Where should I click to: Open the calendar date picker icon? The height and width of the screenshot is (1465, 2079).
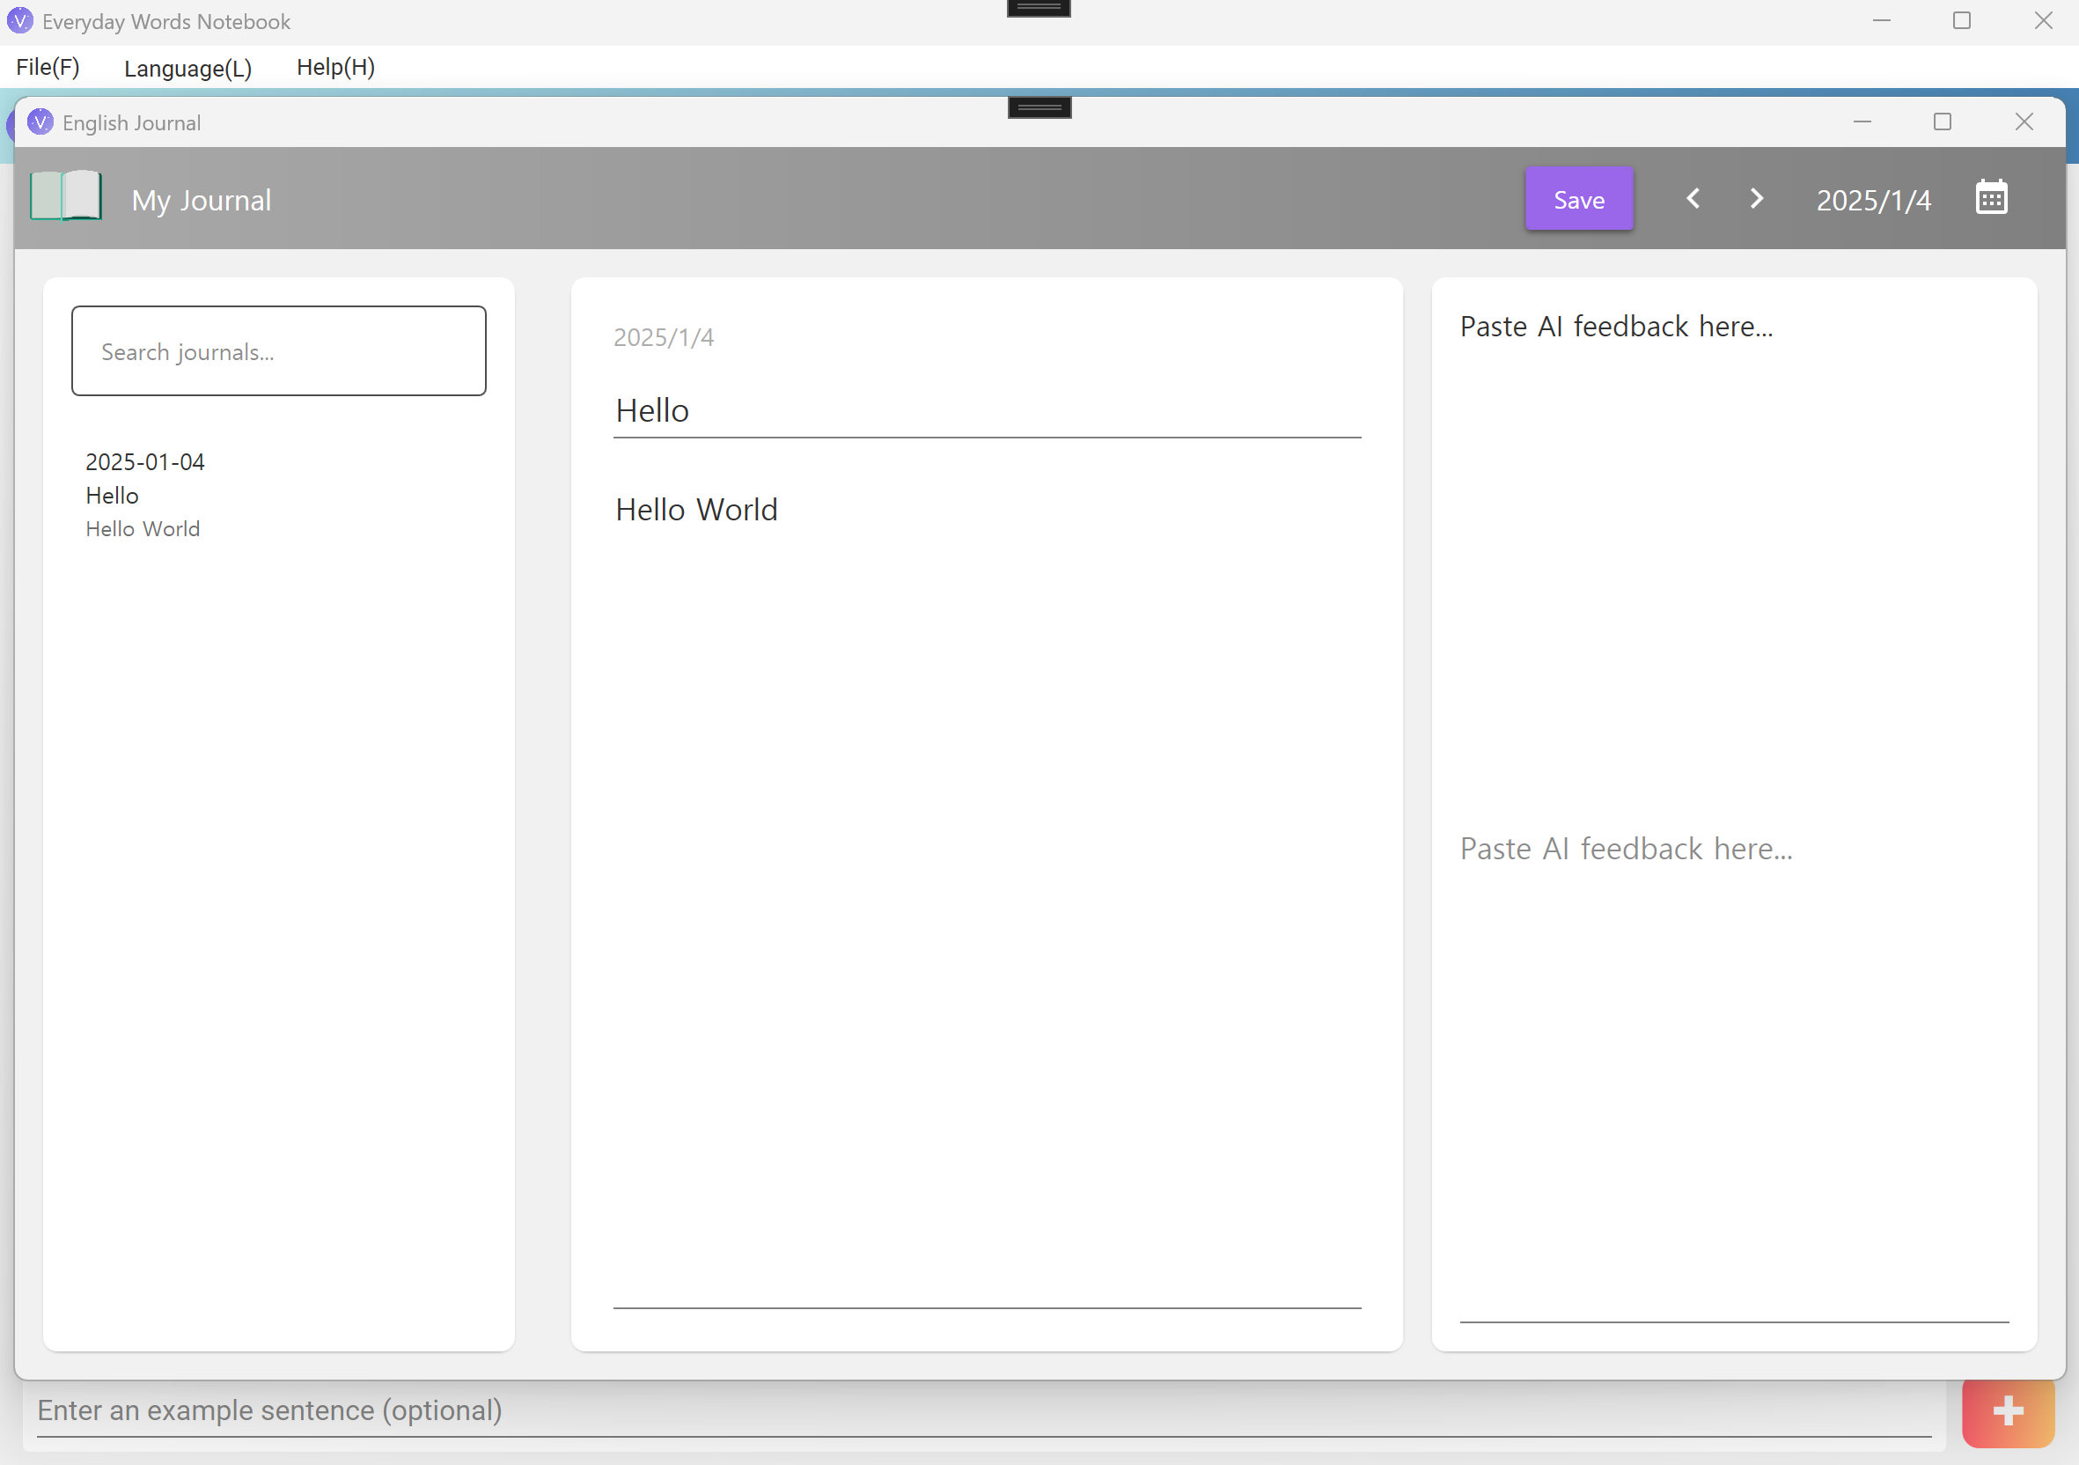[x=1990, y=198]
